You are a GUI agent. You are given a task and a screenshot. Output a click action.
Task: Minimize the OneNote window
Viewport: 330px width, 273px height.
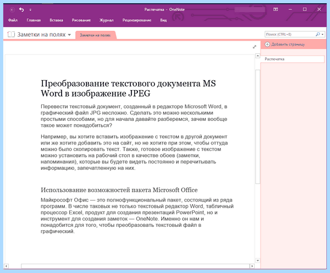(290, 9)
